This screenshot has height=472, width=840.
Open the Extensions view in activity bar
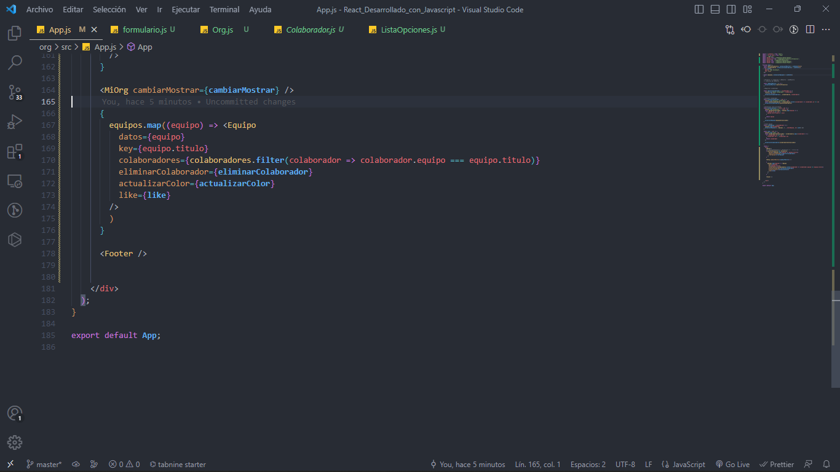coord(15,151)
